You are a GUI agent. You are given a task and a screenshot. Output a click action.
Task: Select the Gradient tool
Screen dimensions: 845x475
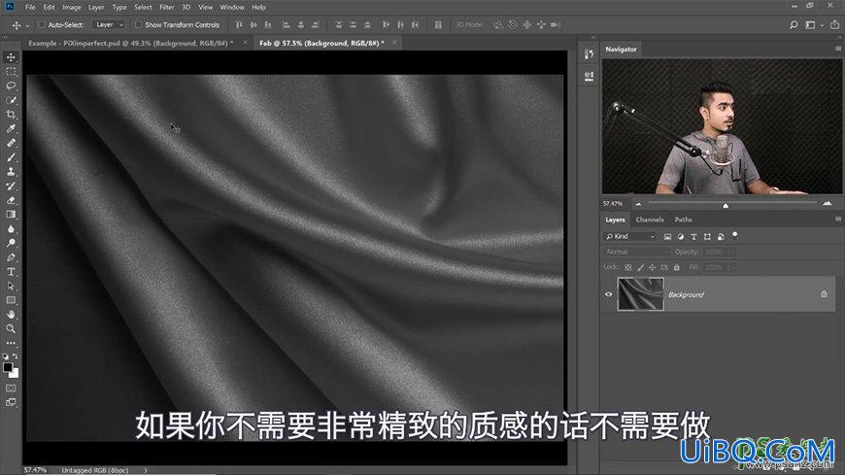11,215
